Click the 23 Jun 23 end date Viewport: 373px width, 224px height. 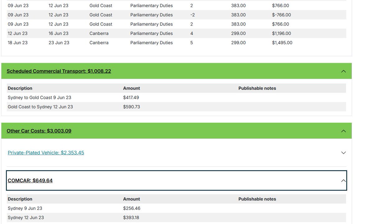click(x=59, y=43)
